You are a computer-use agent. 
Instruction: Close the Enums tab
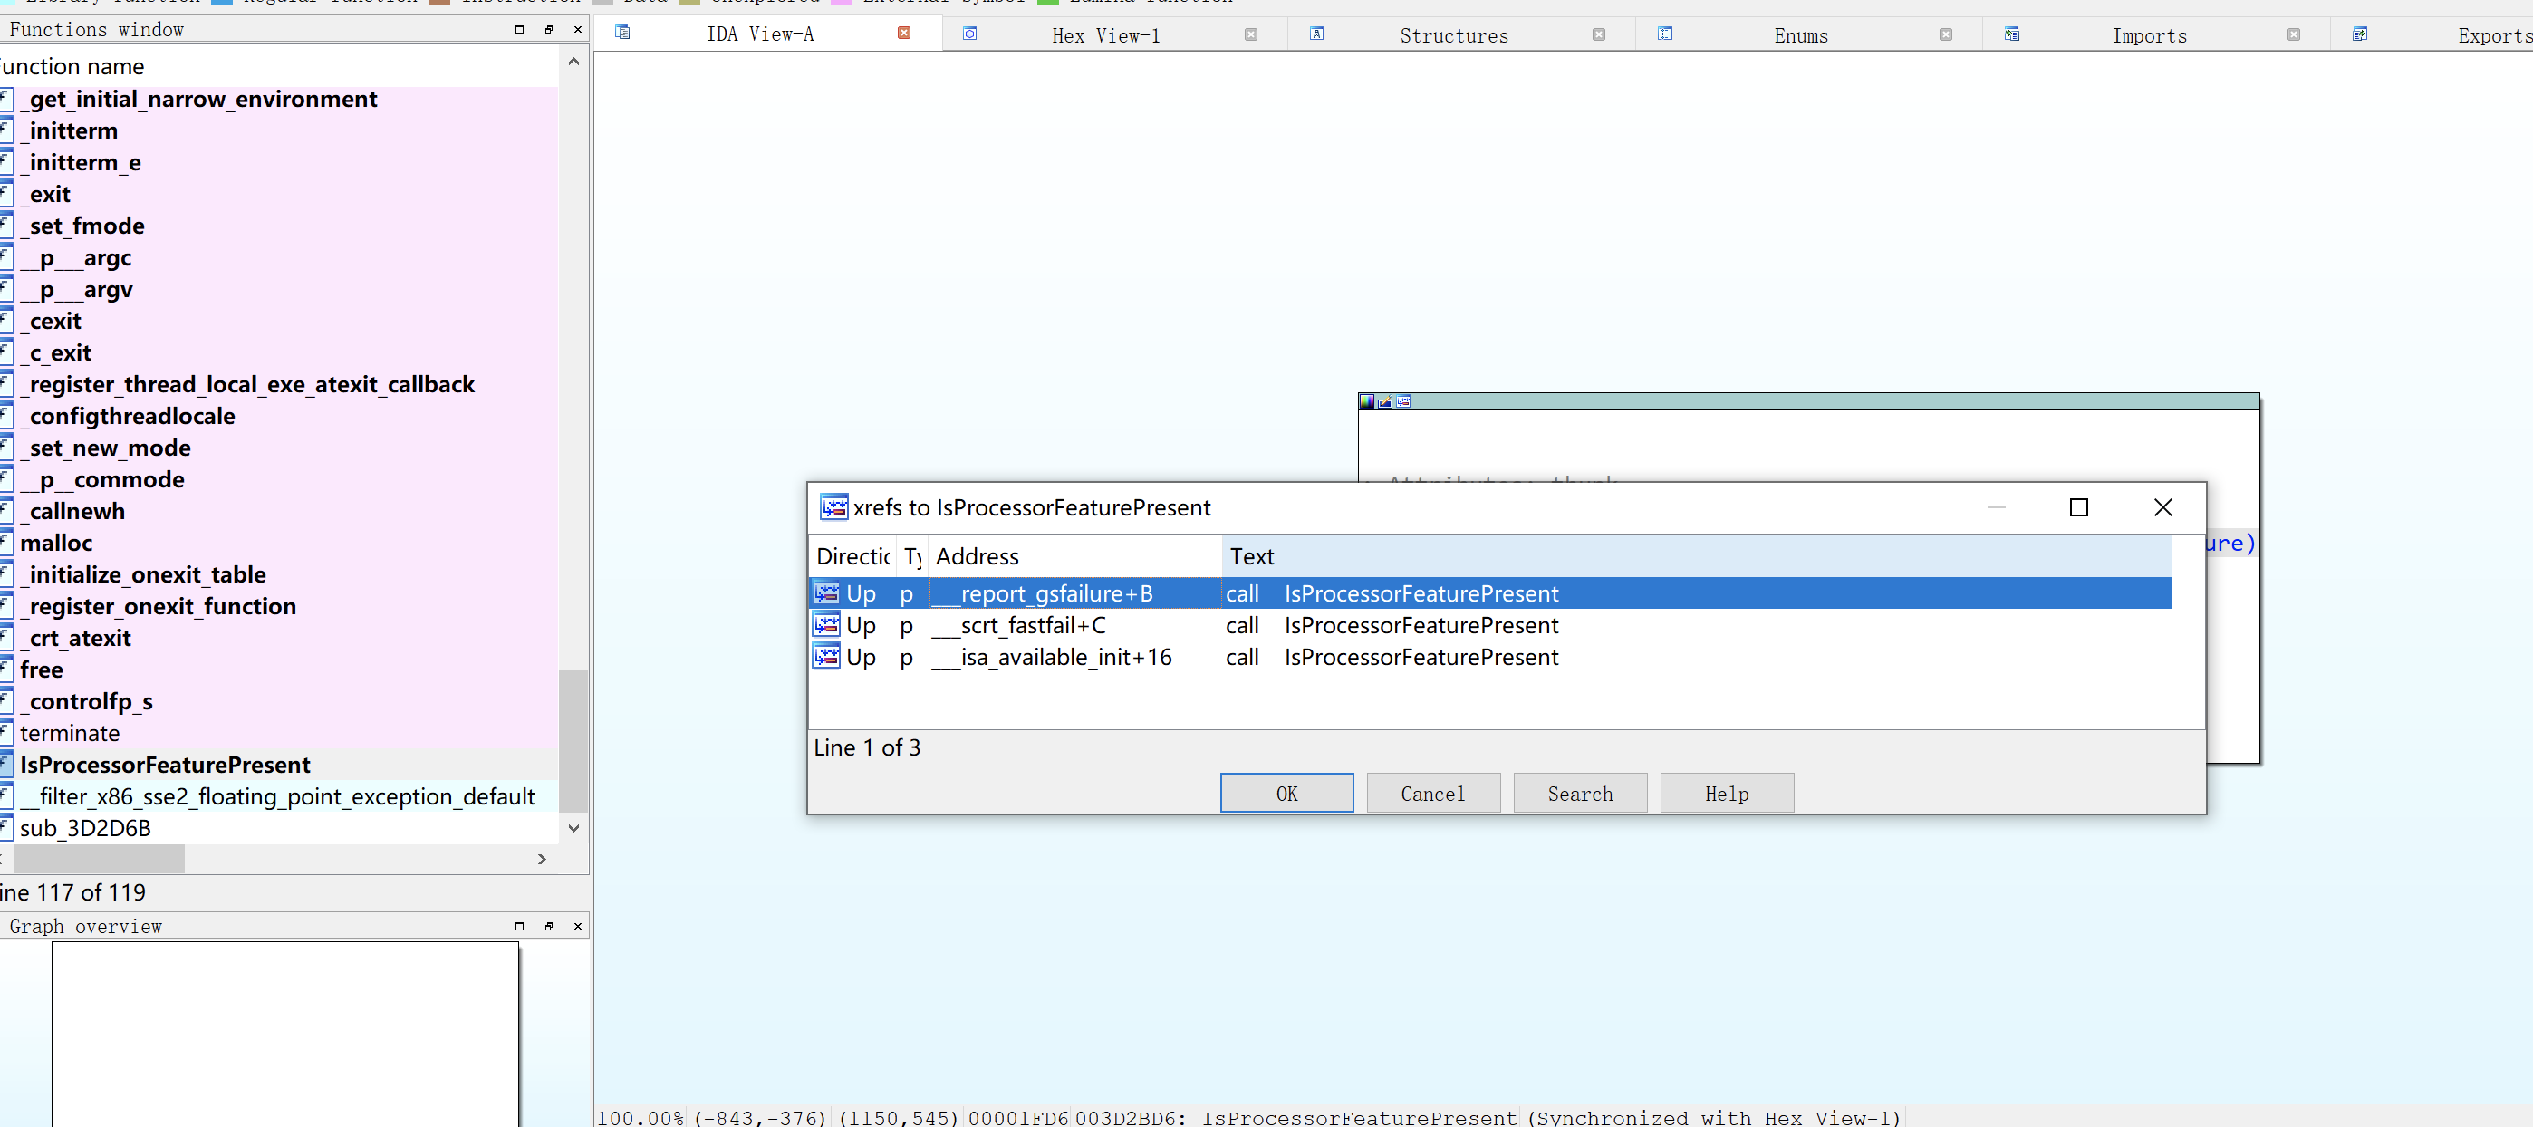point(1946,34)
